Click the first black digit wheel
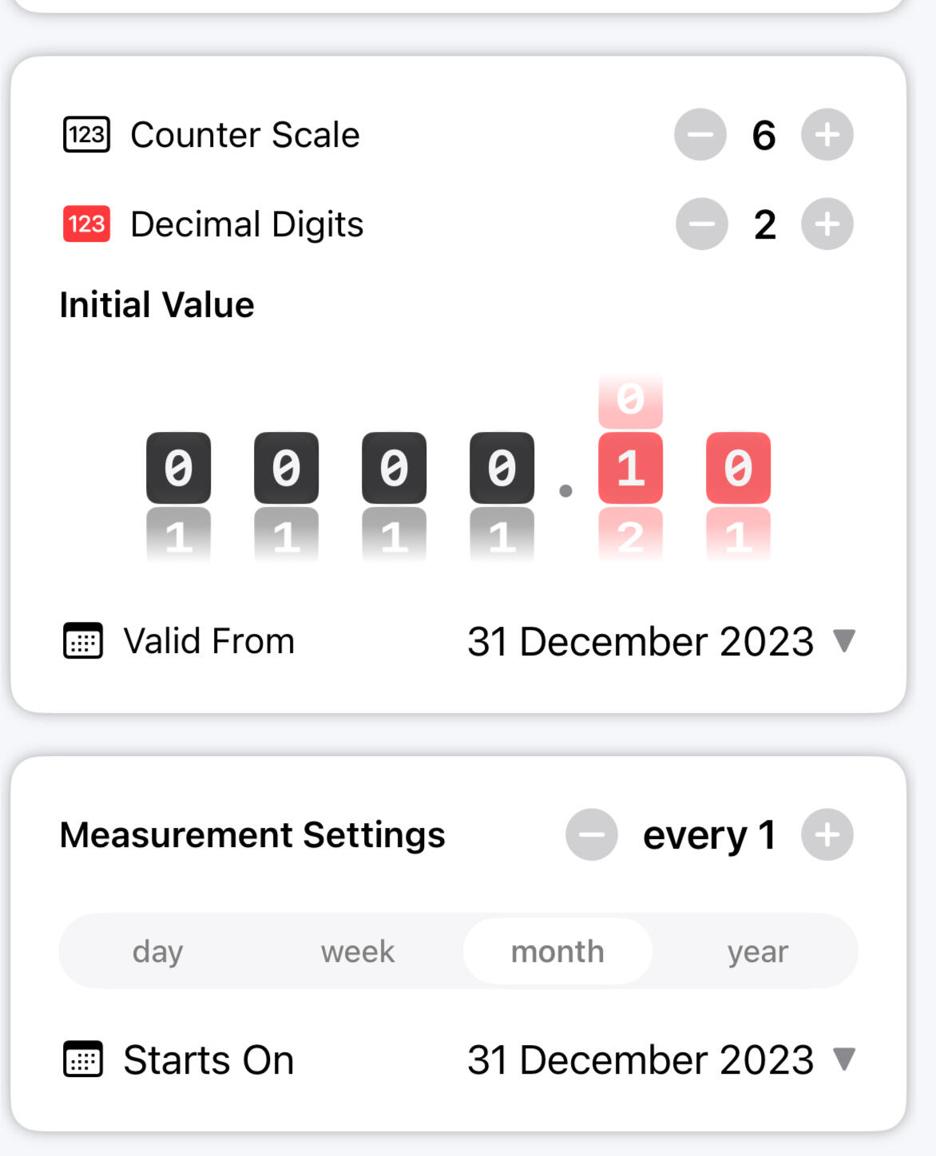Screen dimensions: 936x1156 (179, 468)
